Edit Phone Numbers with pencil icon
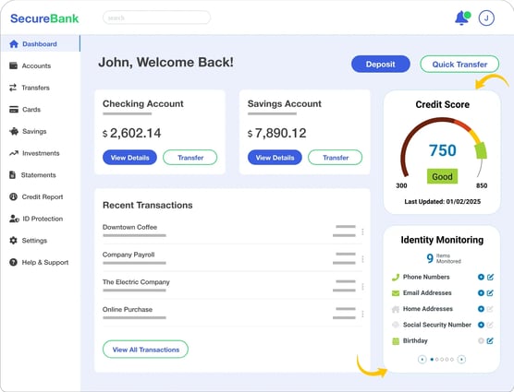The width and height of the screenshot is (514, 392). [490, 277]
